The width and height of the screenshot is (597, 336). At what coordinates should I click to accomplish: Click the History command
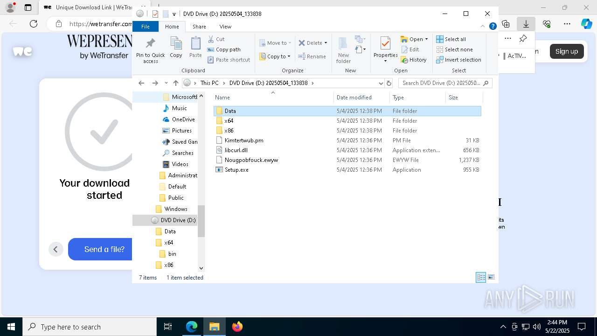(x=414, y=60)
